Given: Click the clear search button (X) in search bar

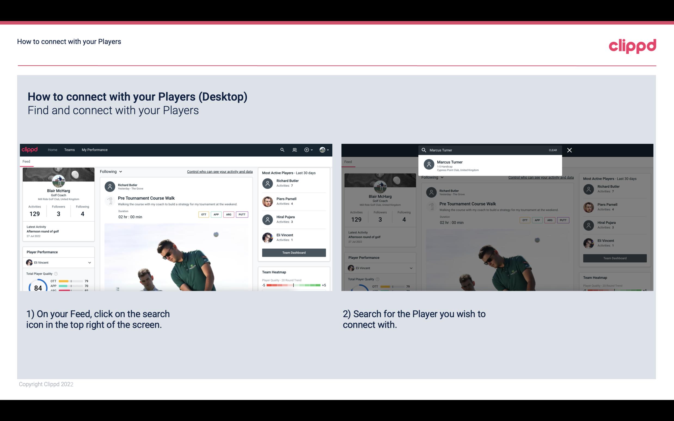Looking at the screenshot, I should pyautogui.click(x=569, y=150).
